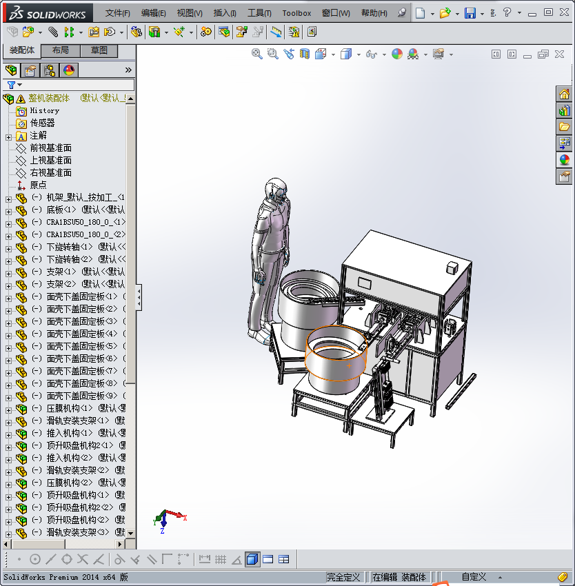Open the ConfigurationManager panel tab
575x586 pixels.
pyautogui.click(x=49, y=70)
